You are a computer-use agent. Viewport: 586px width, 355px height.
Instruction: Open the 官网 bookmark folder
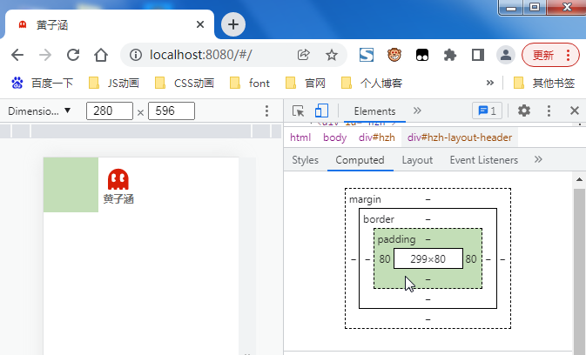(306, 83)
